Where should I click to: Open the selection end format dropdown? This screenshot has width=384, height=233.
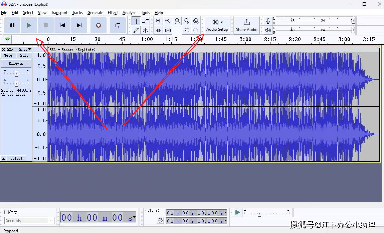tap(225, 221)
